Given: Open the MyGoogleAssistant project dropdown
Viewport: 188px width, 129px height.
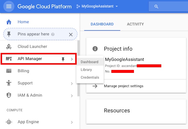Looking at the screenshot, I should [97, 6].
